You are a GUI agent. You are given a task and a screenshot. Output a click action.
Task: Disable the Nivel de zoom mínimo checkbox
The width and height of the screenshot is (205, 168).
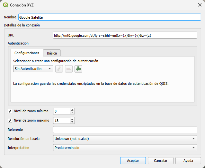coord(10,111)
